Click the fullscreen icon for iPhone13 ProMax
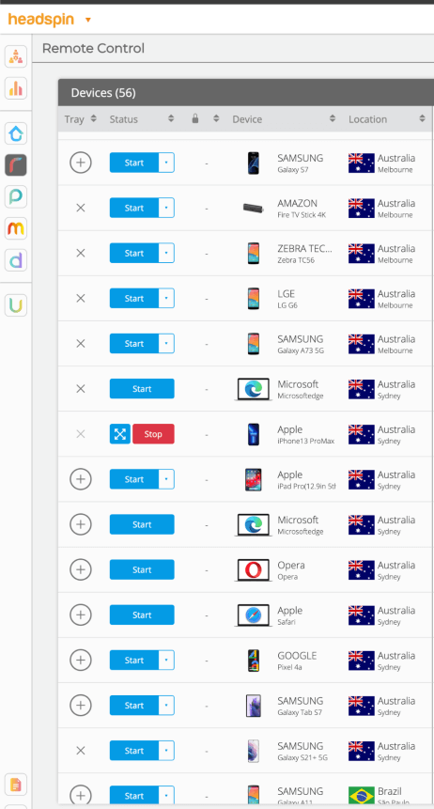 119,434
